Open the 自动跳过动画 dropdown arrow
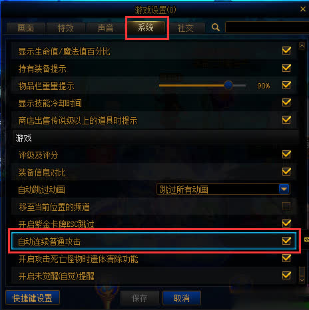The height and width of the screenshot is (310, 309). point(284,189)
